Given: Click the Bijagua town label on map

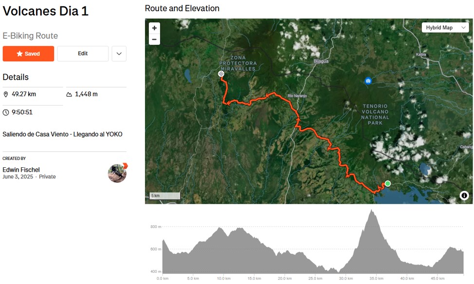Looking at the screenshot, I should (321, 61).
